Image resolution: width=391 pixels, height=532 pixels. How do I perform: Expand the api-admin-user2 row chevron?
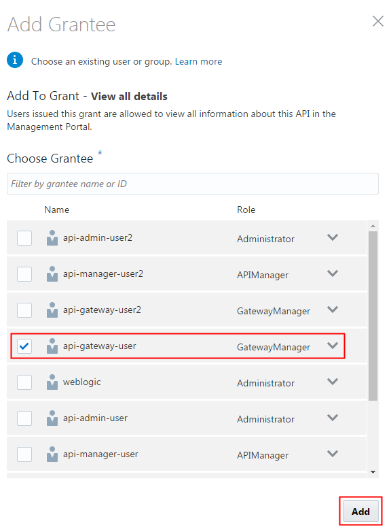pyautogui.click(x=333, y=237)
